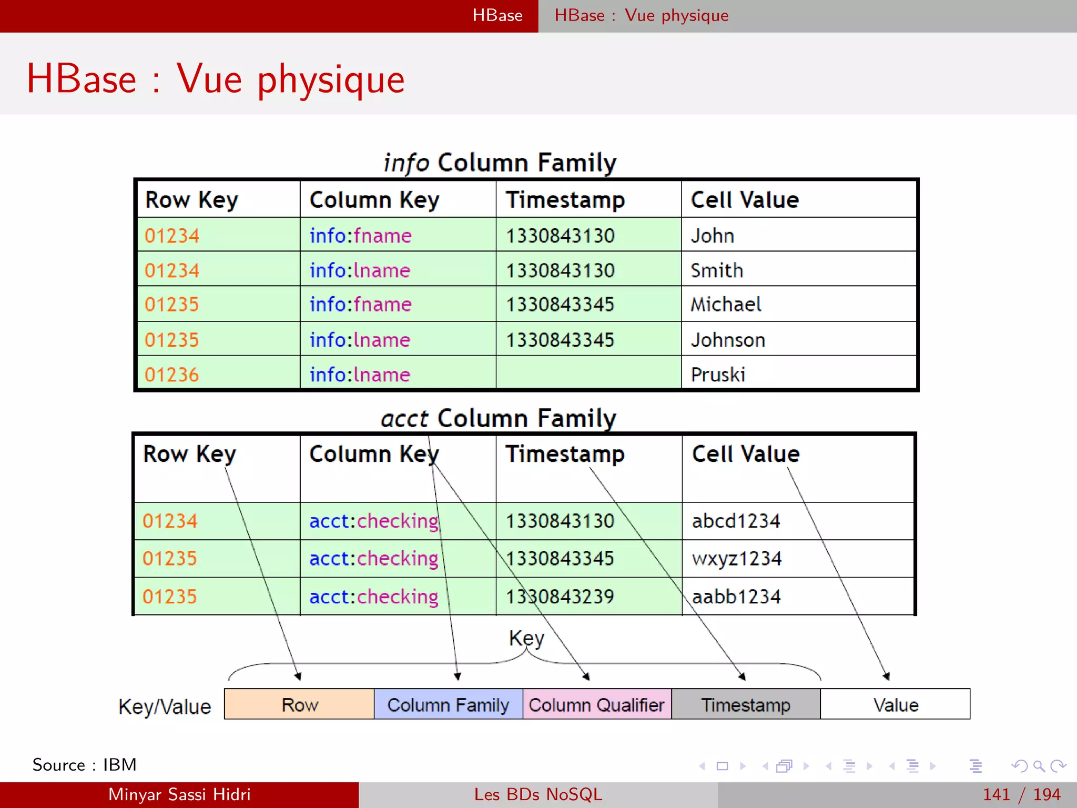Viewport: 1077px width, 808px height.
Task: Click the cell value 'John'
Action: pos(713,236)
